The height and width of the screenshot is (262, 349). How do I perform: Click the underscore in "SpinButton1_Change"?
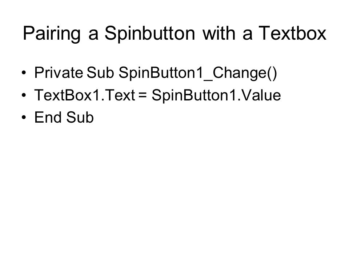point(208,80)
